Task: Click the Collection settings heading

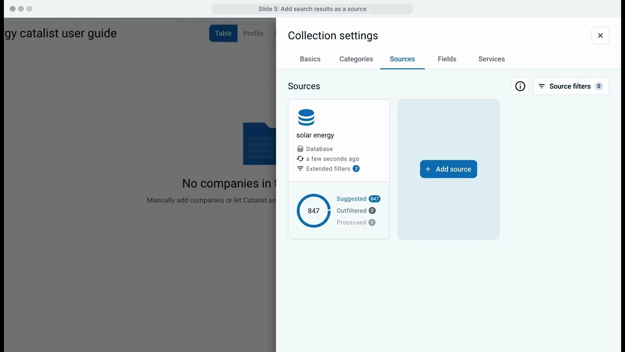Action: pyautogui.click(x=333, y=36)
